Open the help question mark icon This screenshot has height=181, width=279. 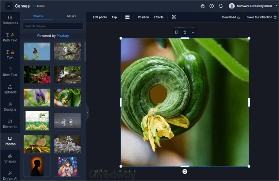click(212, 6)
